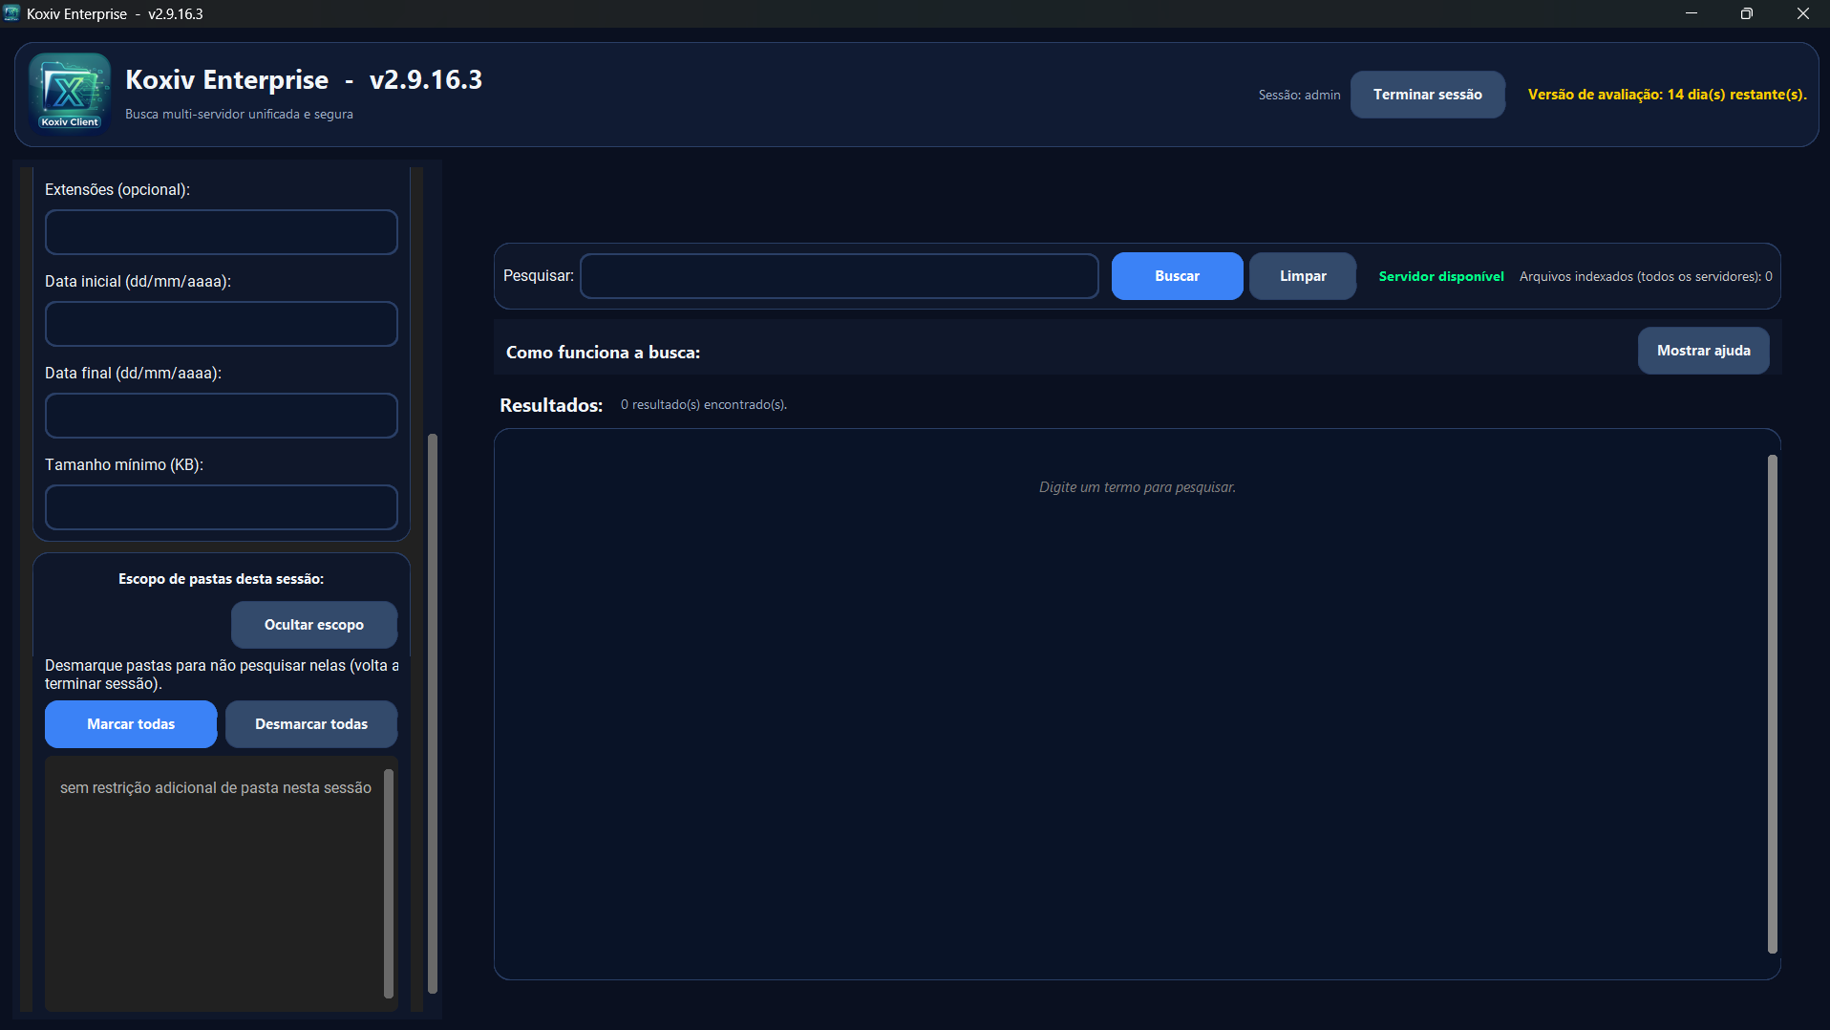Click the Extensões opcional input box

pyautogui.click(x=221, y=231)
